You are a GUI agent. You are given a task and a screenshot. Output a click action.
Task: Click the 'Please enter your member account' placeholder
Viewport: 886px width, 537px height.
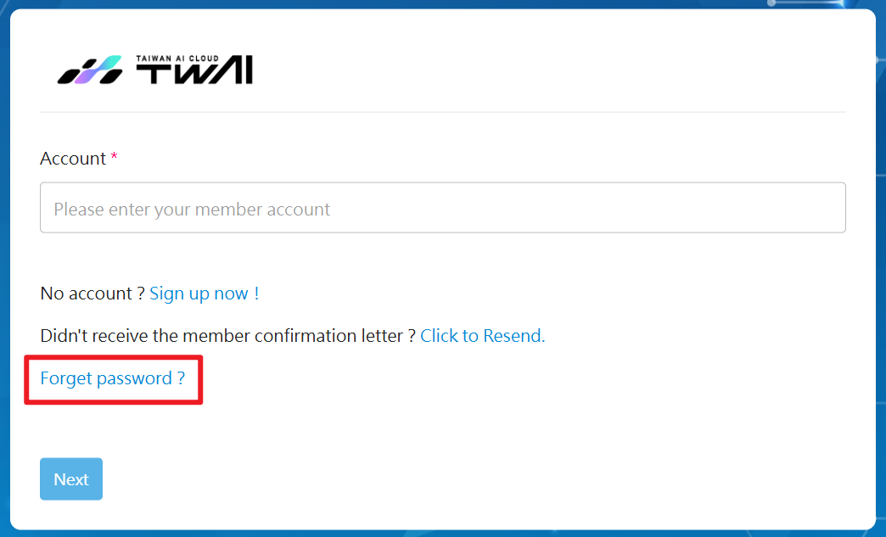192,210
